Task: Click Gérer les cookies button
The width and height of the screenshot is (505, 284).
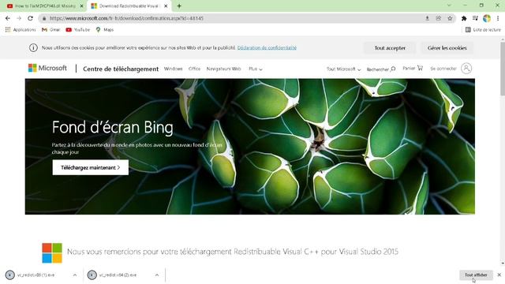Action: [447, 47]
